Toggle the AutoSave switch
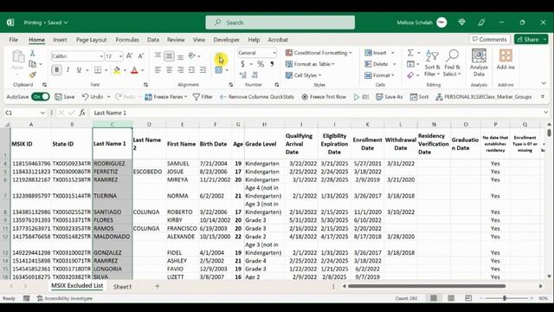This screenshot has height=312, width=554. [41, 96]
